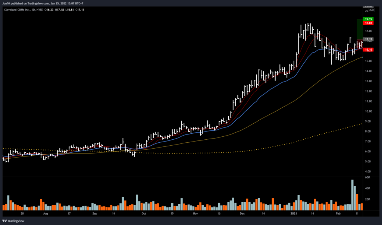Click the Dec label on the time axis
Viewport: 382px width, 225px height.
242,214
